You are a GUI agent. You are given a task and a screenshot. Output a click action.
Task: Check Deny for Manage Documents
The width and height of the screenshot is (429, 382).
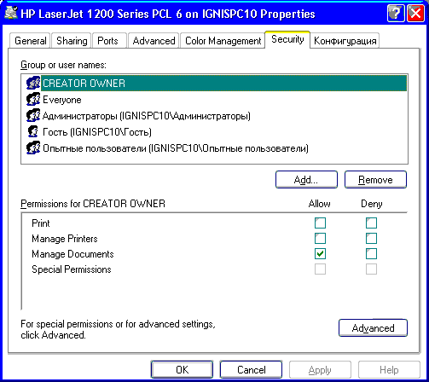coord(371,254)
